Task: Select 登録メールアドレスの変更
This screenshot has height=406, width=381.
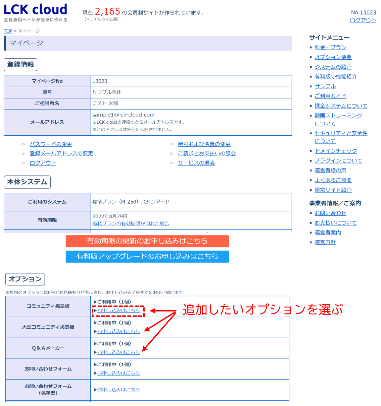Action: pos(61,153)
